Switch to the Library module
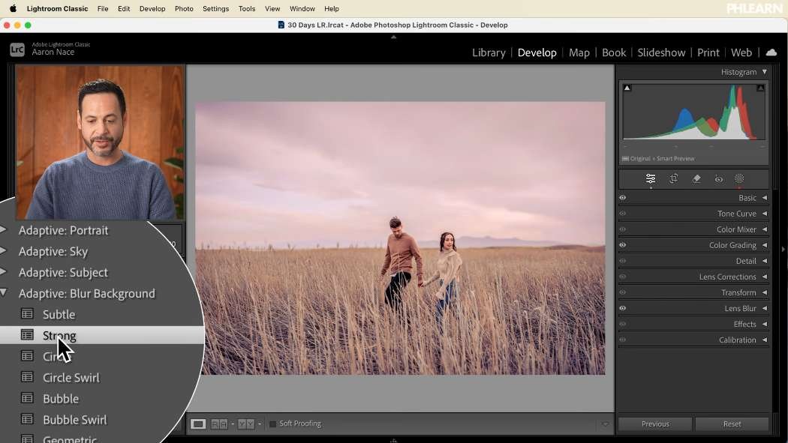Image resolution: width=788 pixels, height=443 pixels. [489, 52]
